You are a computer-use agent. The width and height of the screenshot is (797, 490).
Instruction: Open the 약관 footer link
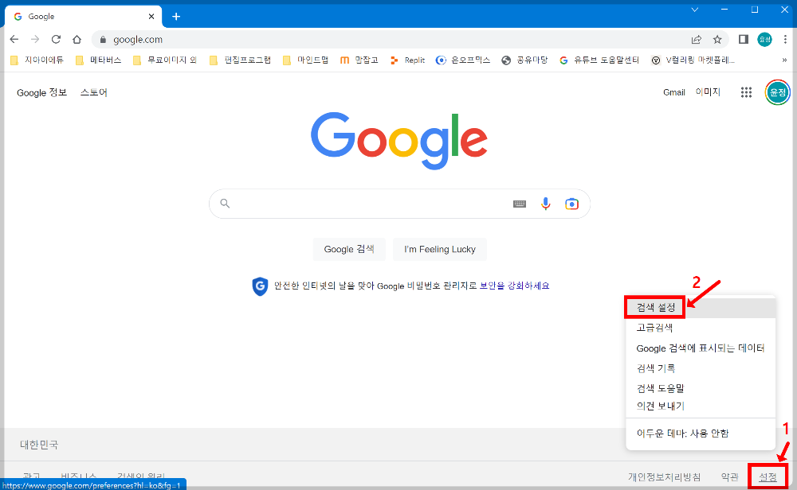(x=729, y=476)
